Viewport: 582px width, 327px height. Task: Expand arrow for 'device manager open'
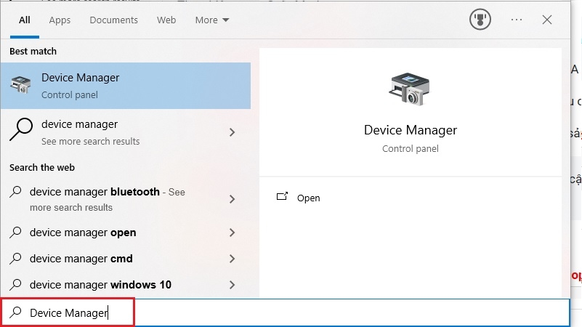click(233, 233)
